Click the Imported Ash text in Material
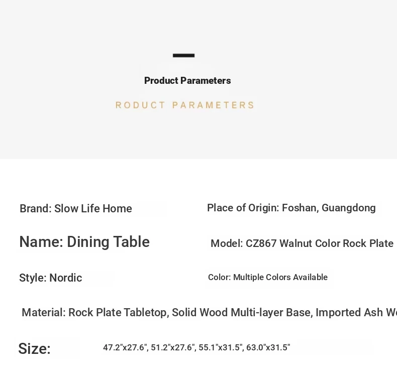Viewport: 397px width, 386px height. coord(349,312)
